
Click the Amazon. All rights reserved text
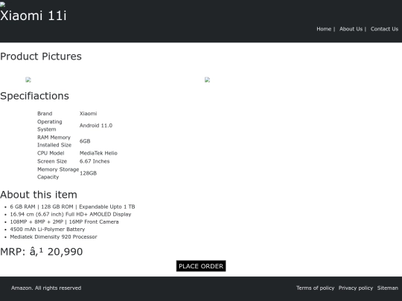point(46,288)
